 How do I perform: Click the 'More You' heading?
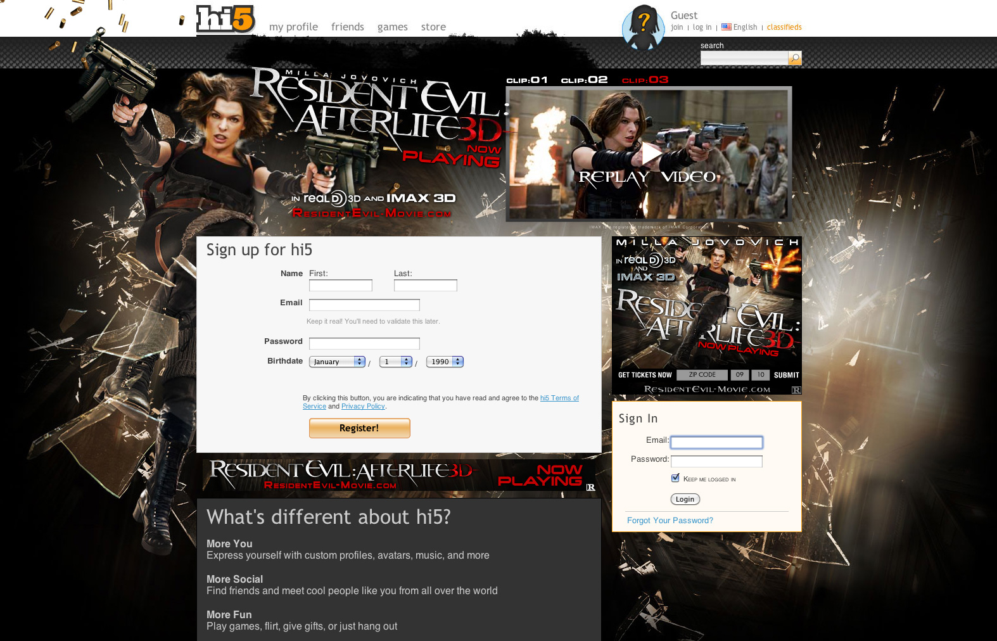(x=229, y=543)
